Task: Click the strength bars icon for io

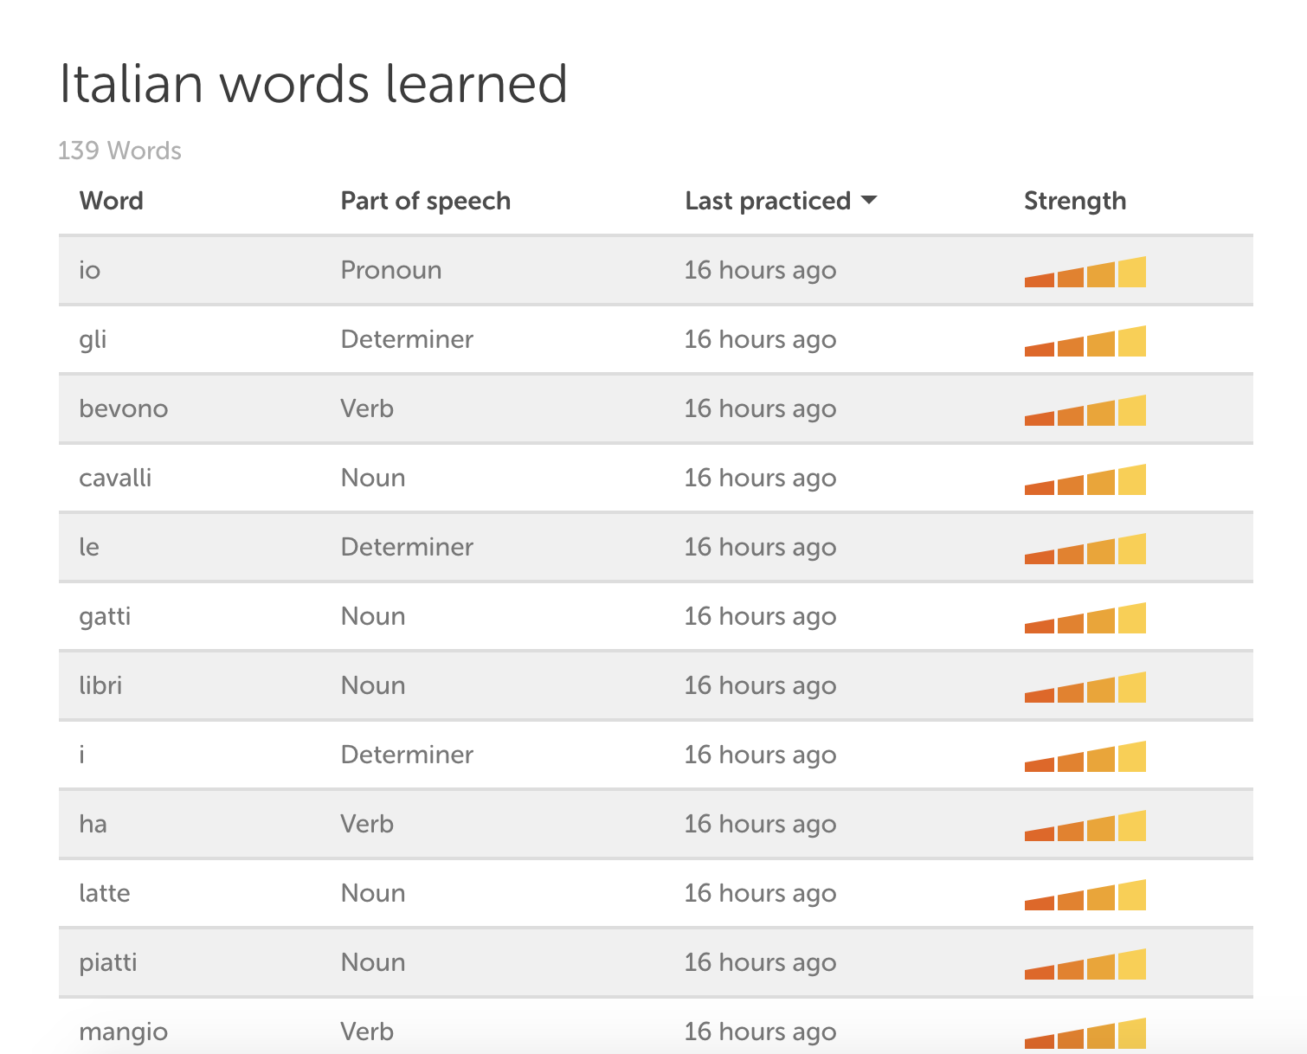Action: pos(1085,272)
